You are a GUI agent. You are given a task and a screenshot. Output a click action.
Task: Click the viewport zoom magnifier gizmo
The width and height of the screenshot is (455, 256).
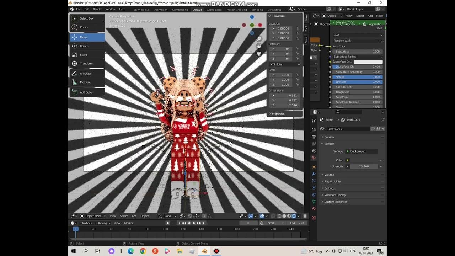coord(259,39)
